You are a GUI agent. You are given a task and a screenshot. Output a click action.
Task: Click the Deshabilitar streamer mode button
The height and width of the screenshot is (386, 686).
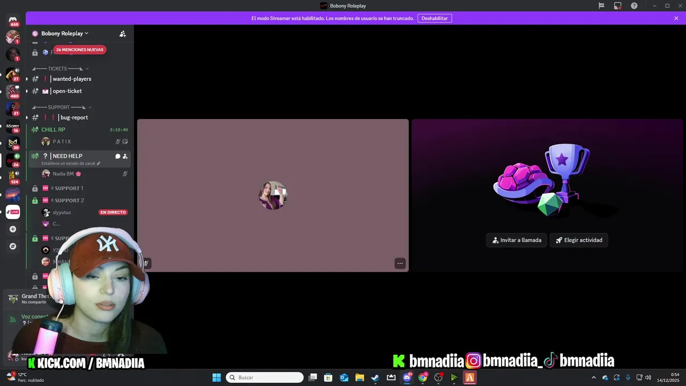[x=435, y=18]
